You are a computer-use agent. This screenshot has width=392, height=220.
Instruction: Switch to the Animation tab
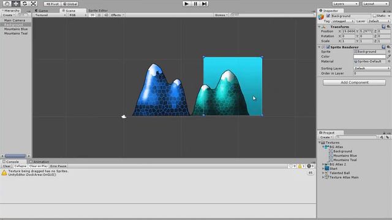pos(39,161)
